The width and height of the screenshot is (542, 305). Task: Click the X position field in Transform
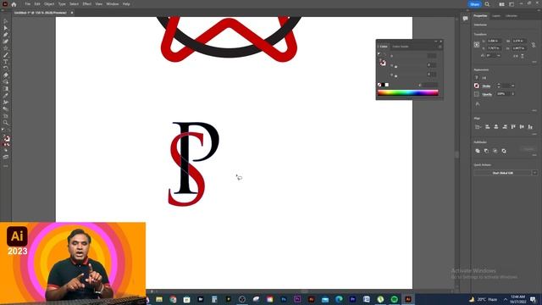tap(495, 41)
